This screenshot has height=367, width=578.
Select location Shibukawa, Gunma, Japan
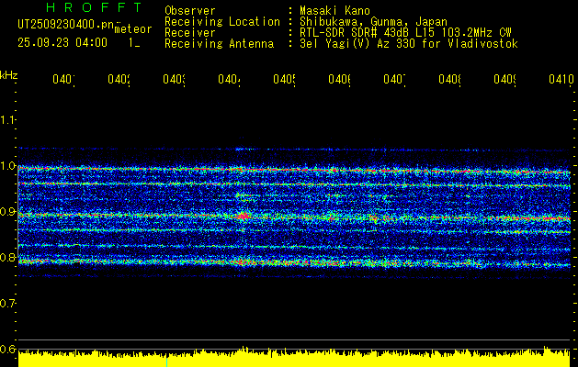373,22
